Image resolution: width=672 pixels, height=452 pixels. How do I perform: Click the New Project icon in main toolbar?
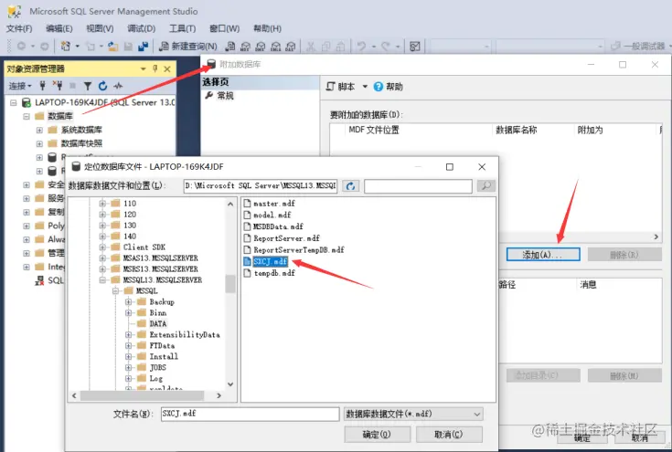click(x=66, y=47)
